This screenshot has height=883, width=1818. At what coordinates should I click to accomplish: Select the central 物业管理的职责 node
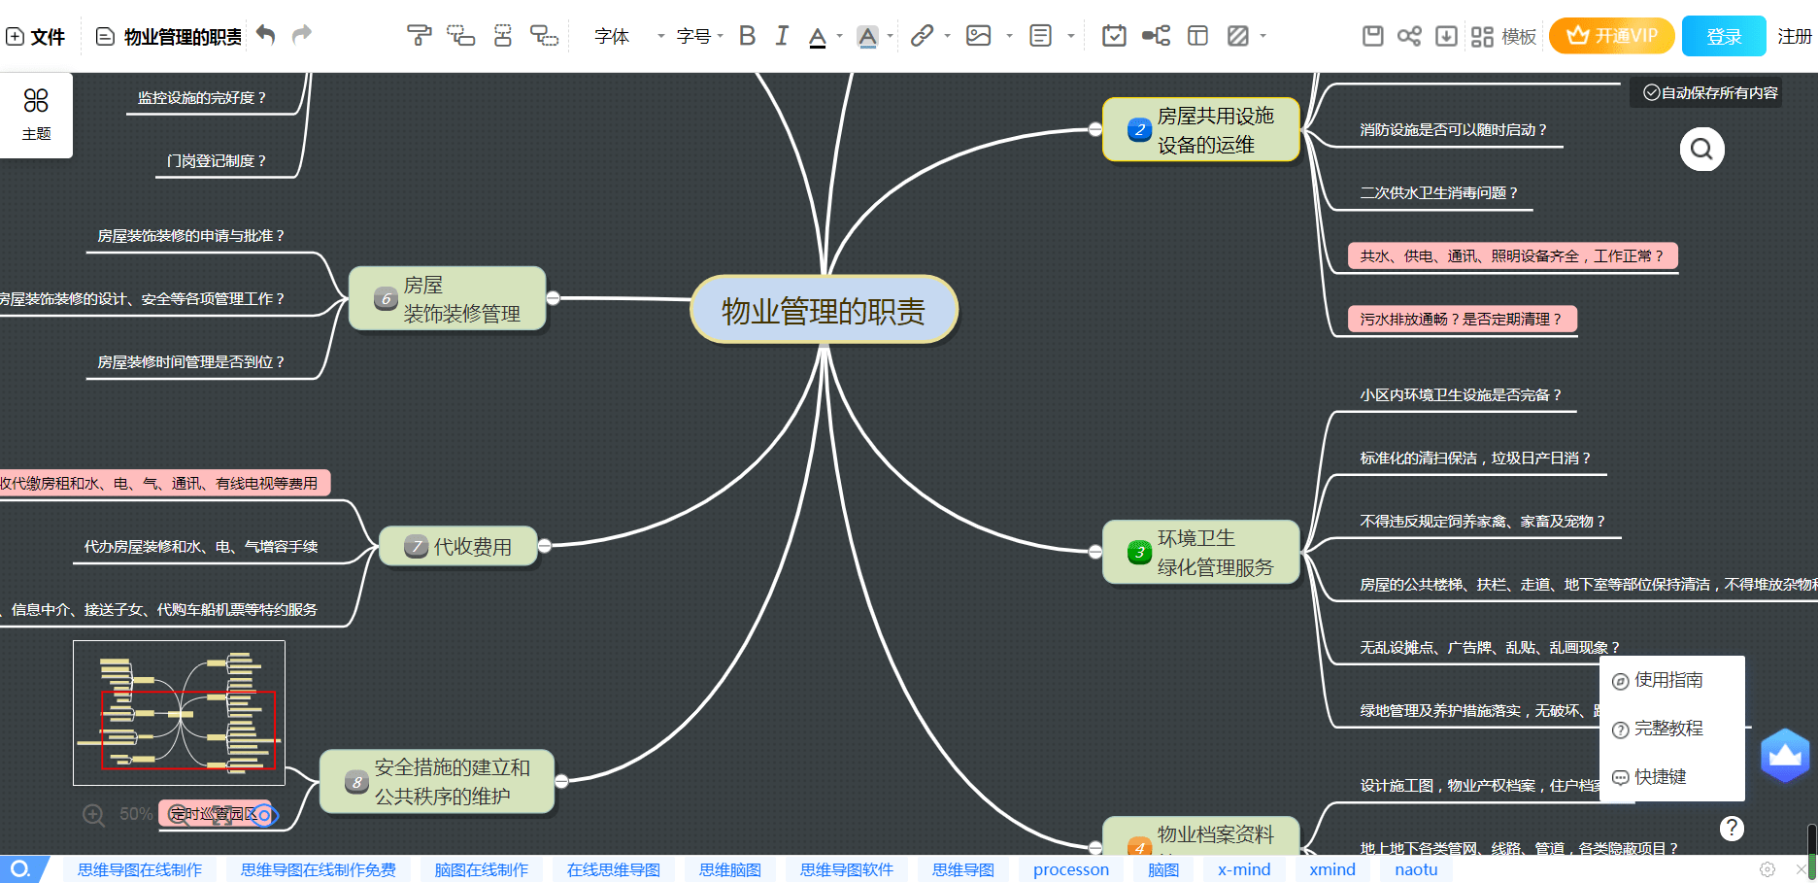[x=824, y=310]
